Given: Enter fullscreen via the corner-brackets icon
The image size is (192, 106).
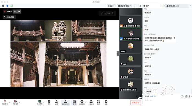Looking at the screenshot, I should pyautogui.click(x=135, y=6).
